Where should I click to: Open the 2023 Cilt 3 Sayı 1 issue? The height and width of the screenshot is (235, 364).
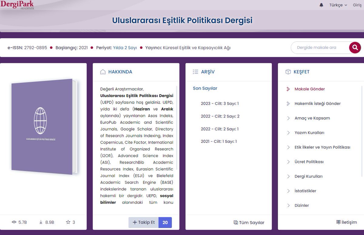click(x=219, y=103)
